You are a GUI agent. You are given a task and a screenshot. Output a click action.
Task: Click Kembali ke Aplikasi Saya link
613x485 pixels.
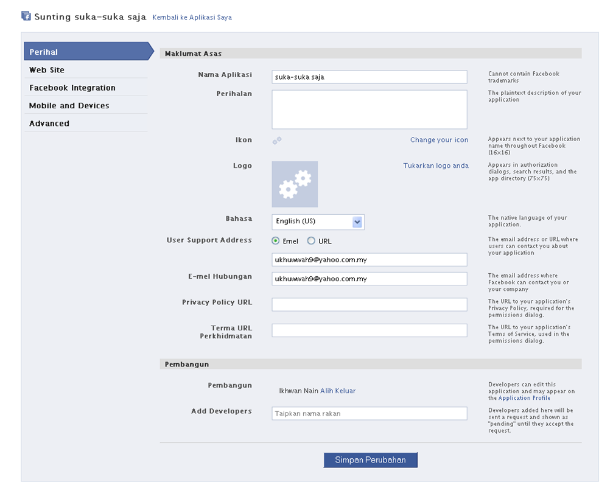[x=192, y=18]
